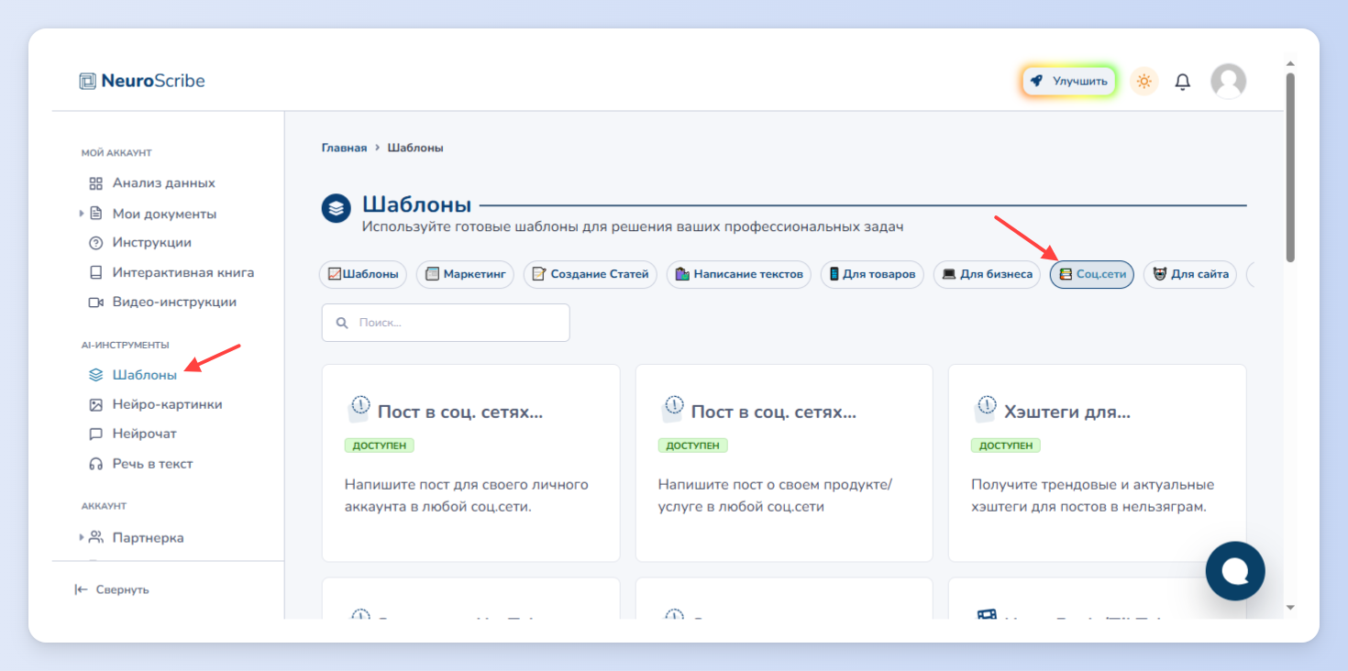This screenshot has height=671, width=1348.
Task: Click ДОСТУПЕН badge on Хэштеги card
Action: tap(1006, 445)
